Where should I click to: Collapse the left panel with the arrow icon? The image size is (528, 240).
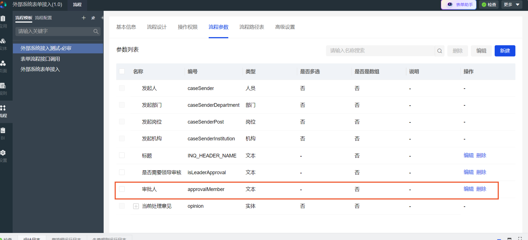(102, 18)
